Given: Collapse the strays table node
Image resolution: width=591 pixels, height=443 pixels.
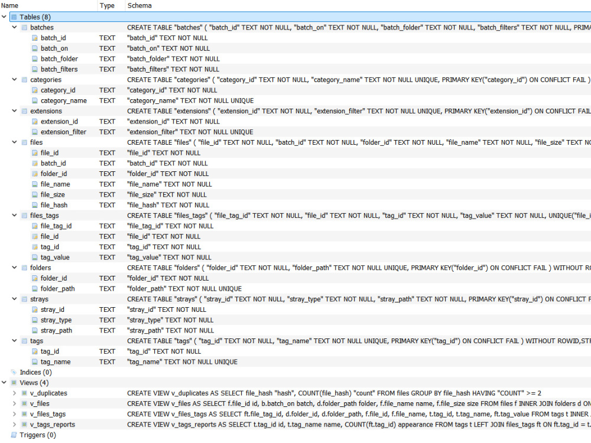Looking at the screenshot, I should click(x=14, y=299).
